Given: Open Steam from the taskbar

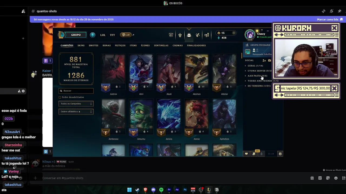Looking at the screenshot, I should tap(137, 190).
